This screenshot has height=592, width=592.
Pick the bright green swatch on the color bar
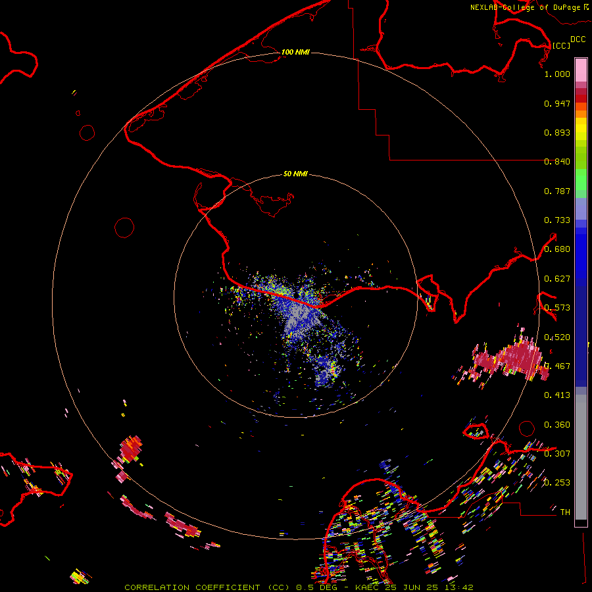tap(581, 180)
